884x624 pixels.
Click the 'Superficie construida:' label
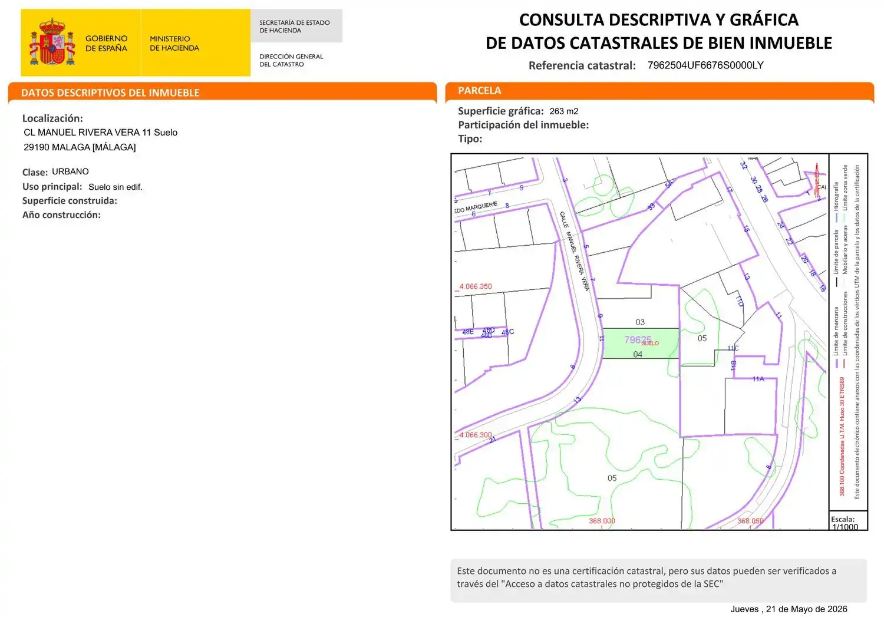[70, 201]
